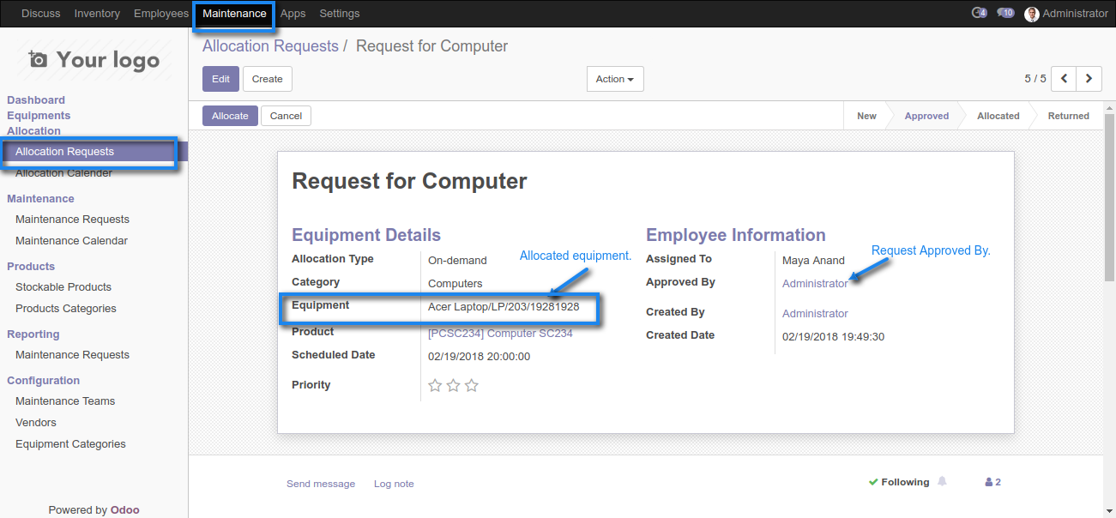This screenshot has height=518, width=1116.
Task: Toggle the Following button
Action: pos(899,482)
